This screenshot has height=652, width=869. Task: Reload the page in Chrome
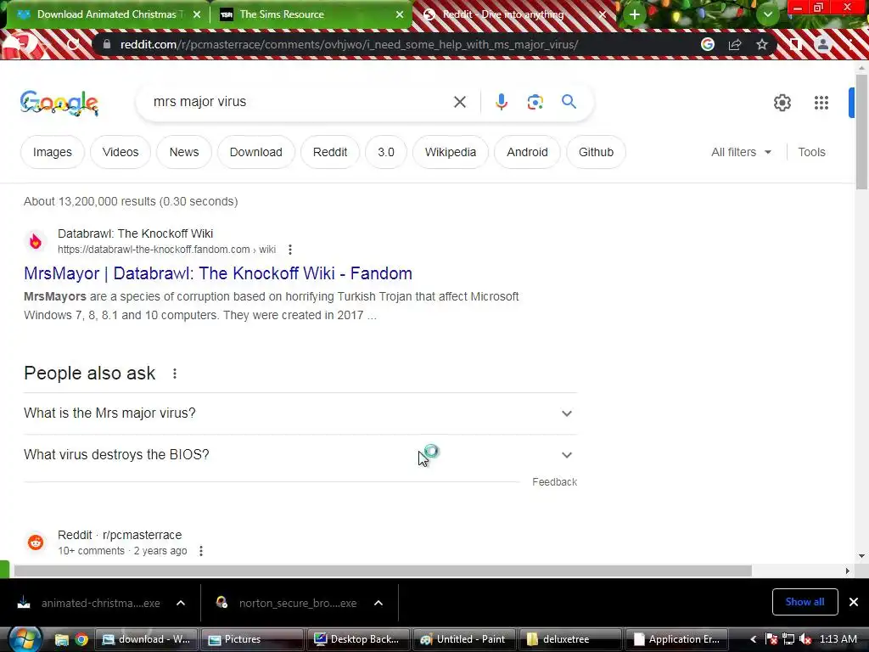tap(73, 44)
